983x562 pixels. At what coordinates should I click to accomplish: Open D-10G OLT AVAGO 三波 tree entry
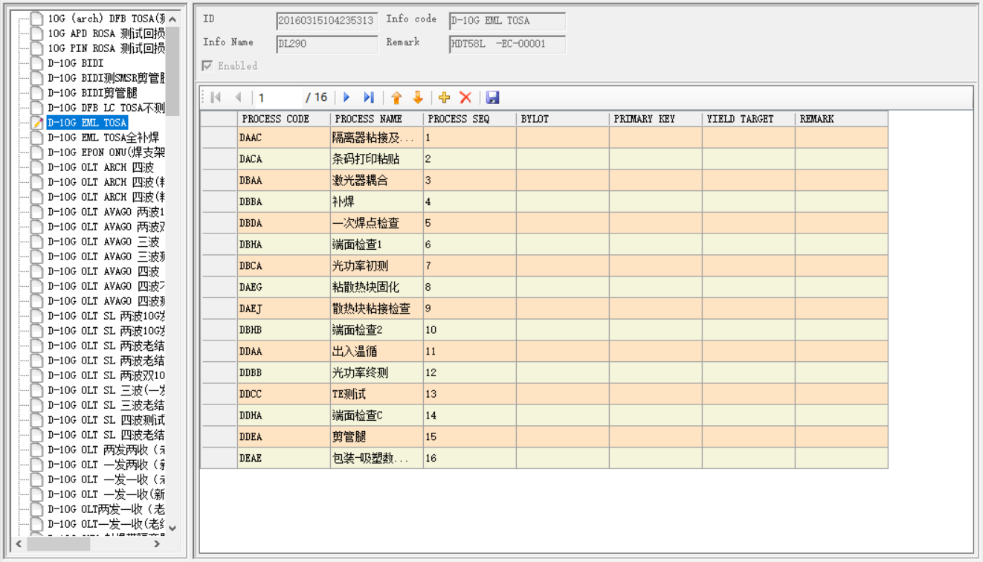click(103, 242)
